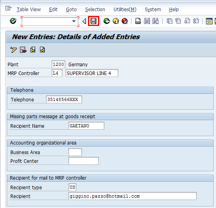Collapse the command field with the triangle arrow
The height and width of the screenshot is (208, 216).
(x=84, y=21)
